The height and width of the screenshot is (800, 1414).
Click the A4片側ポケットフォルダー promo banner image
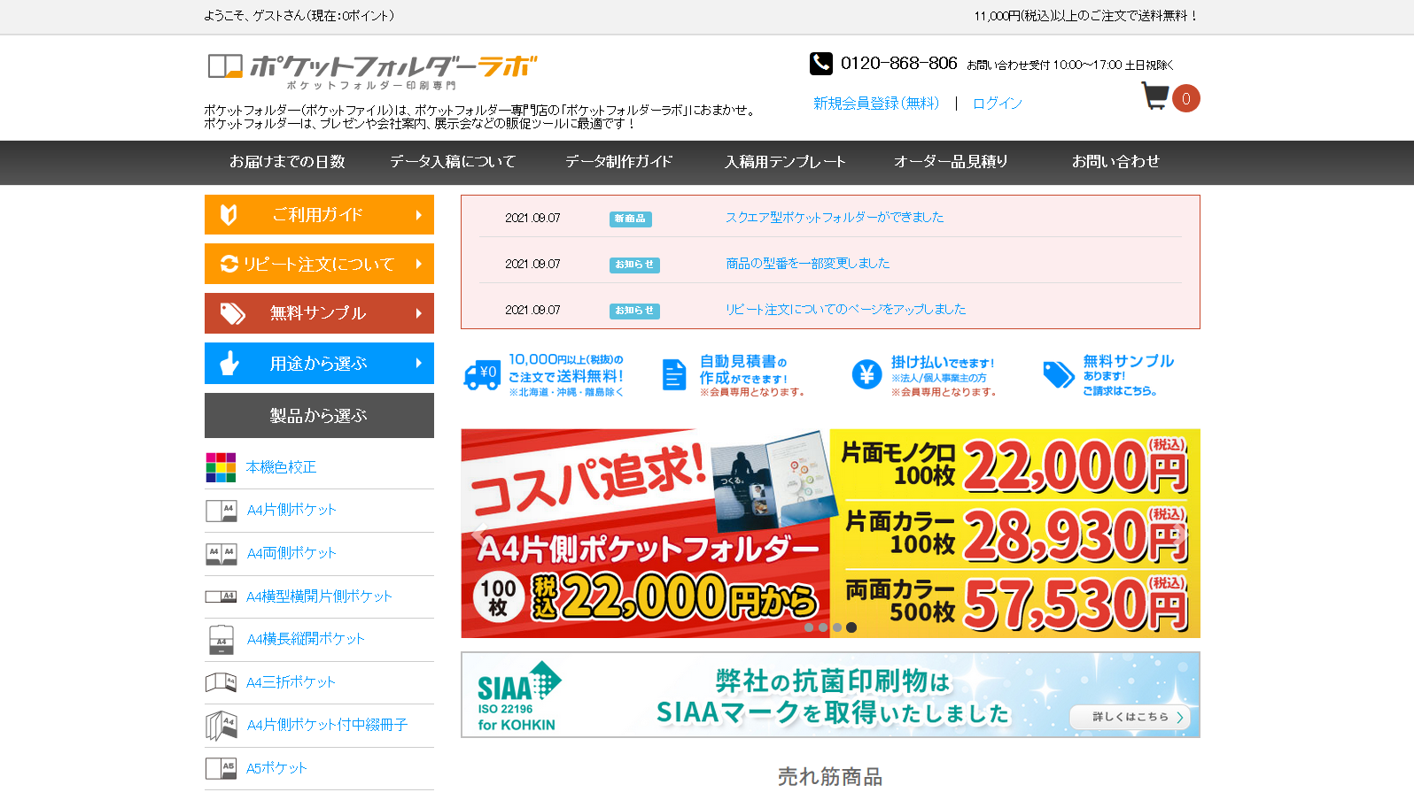click(830, 534)
